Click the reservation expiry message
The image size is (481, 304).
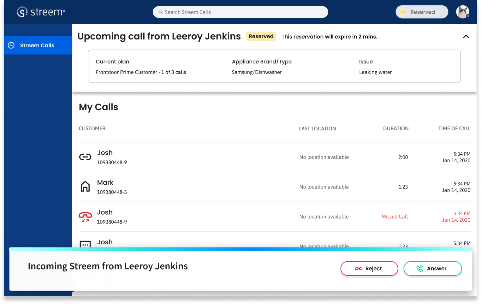330,37
